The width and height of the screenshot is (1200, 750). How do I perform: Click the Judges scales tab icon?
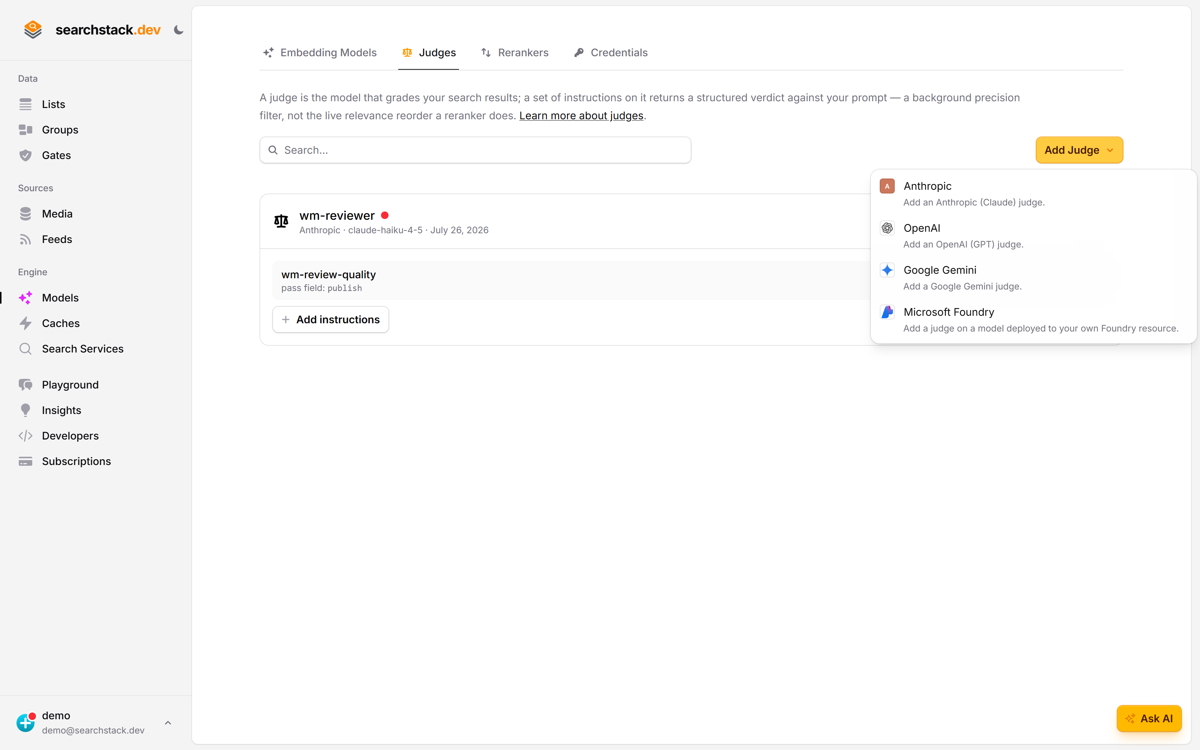(407, 52)
